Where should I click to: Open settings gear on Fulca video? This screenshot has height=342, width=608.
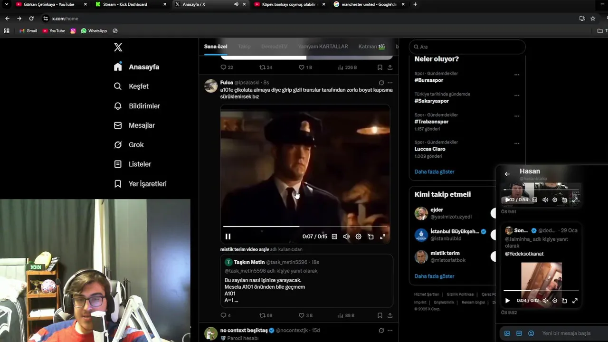pos(359,237)
